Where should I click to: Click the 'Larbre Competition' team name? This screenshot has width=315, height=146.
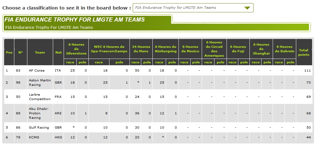point(39,97)
